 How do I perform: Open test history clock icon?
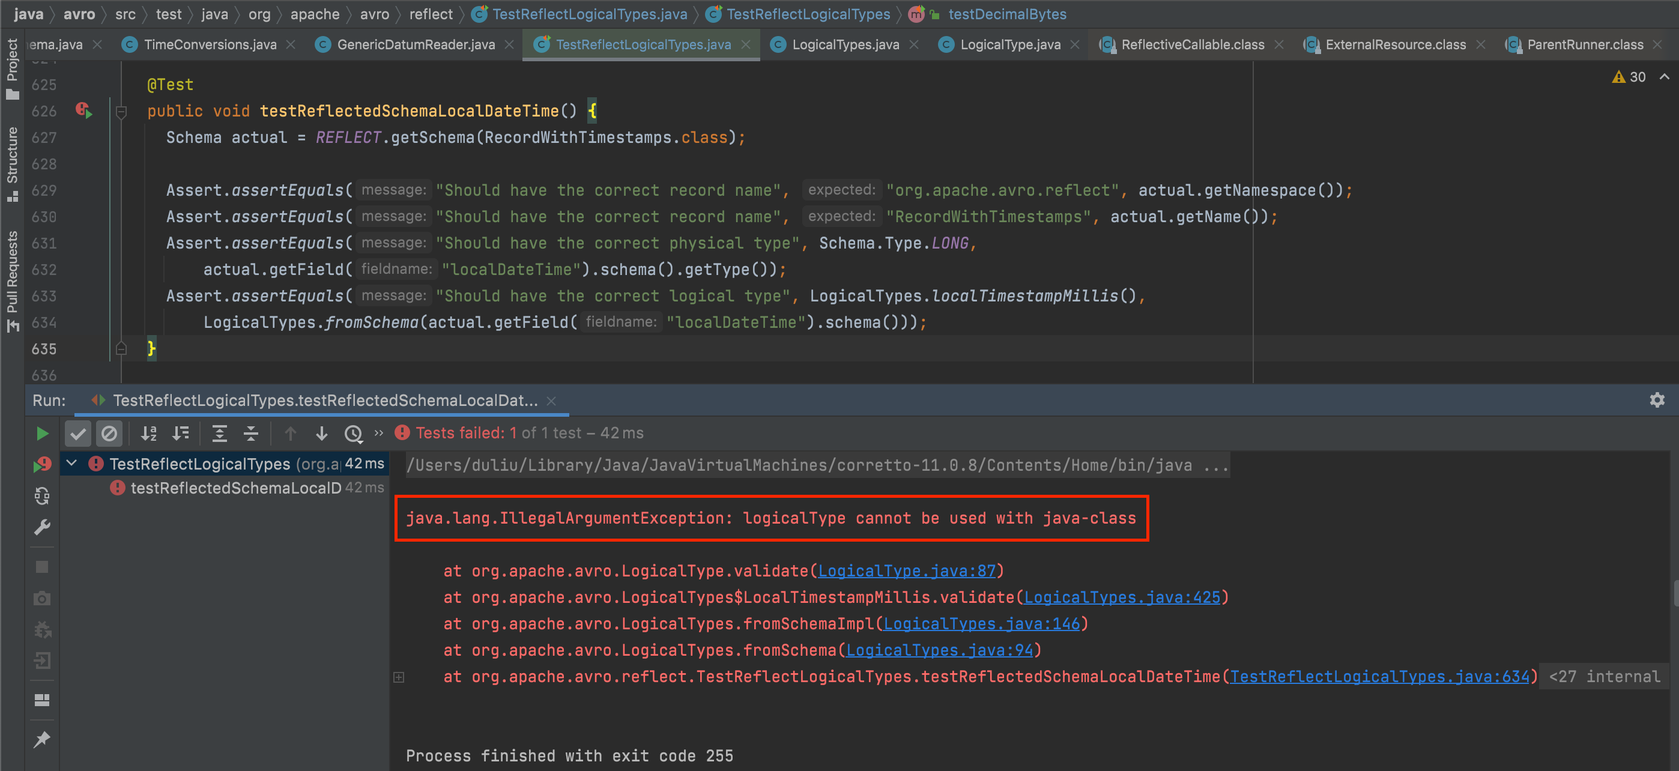point(353,434)
